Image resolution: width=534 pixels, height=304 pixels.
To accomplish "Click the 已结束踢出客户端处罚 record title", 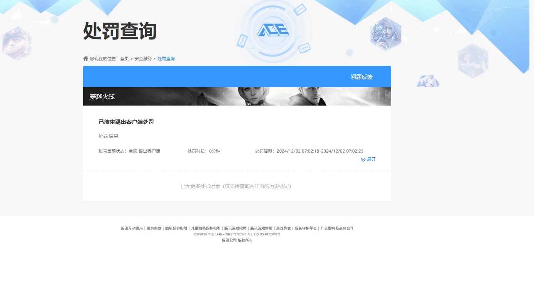I will [x=126, y=122].
